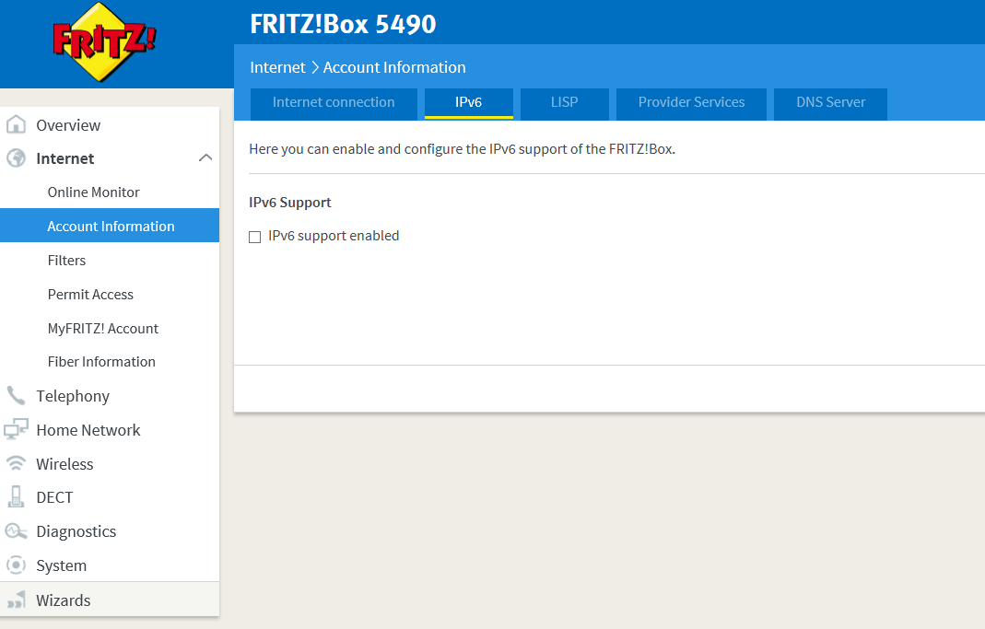This screenshot has height=629, width=985.
Task: Click the DECT phone icon
Action: click(x=16, y=496)
